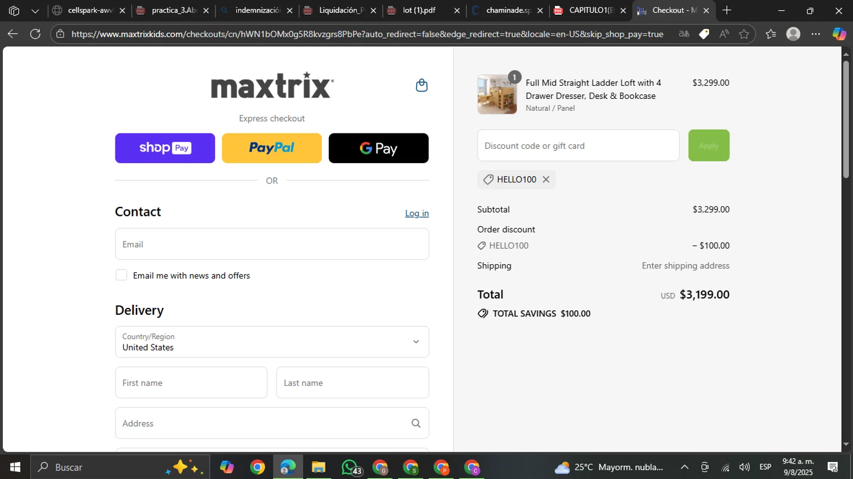Activate read aloud icon
Image resolution: width=853 pixels, height=479 pixels.
tap(724, 34)
